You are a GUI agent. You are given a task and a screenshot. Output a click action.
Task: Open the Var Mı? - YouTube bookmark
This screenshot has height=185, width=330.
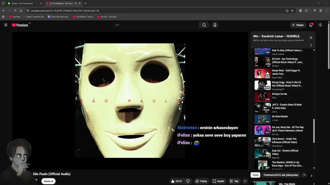(x=107, y=17)
